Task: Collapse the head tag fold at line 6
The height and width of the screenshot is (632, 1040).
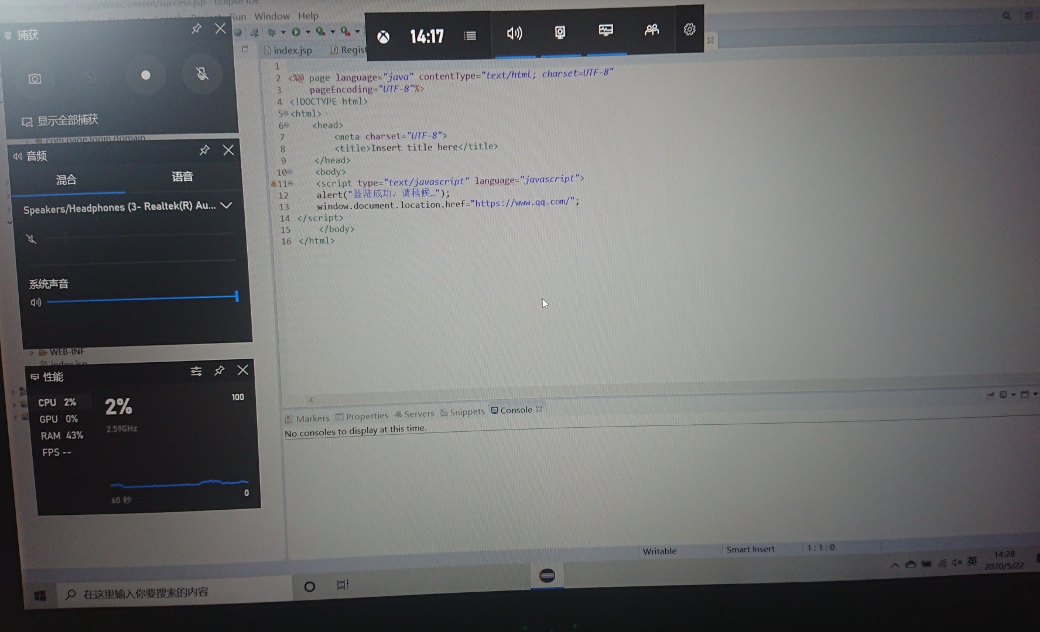Action: click(x=286, y=125)
